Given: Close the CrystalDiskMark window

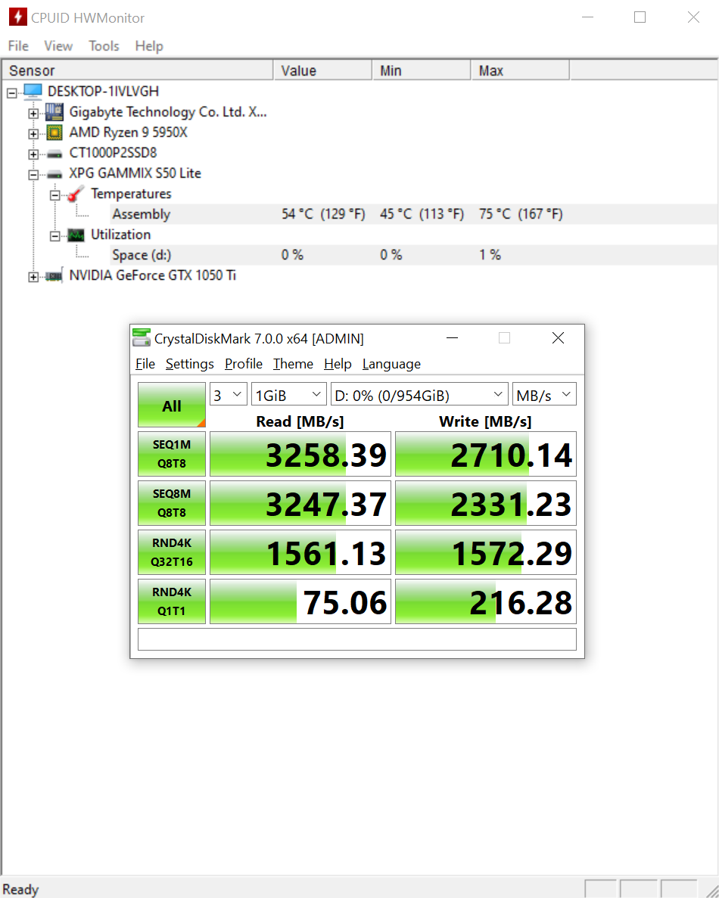Looking at the screenshot, I should 558,338.
